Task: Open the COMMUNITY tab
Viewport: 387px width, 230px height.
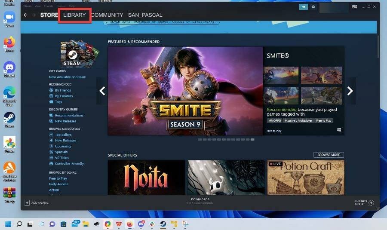Action: pos(107,15)
